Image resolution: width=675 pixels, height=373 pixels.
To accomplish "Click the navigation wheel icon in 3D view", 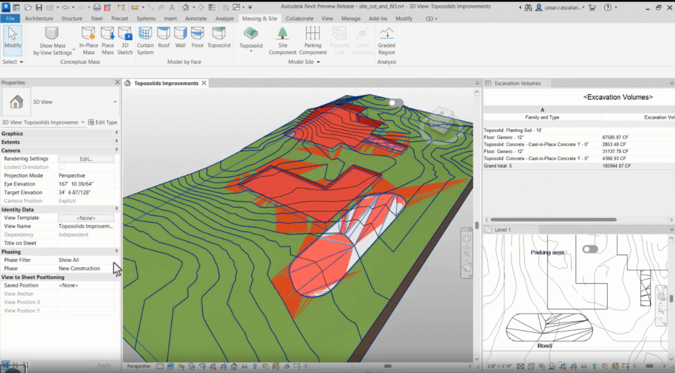I will coord(467,239).
